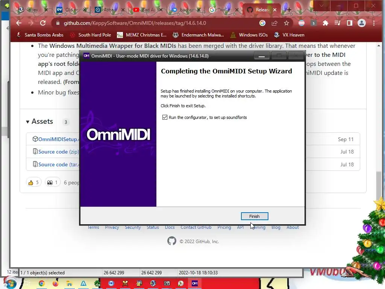Switch to the Ashan tab
The width and height of the screenshot is (385, 289).
[109, 10]
